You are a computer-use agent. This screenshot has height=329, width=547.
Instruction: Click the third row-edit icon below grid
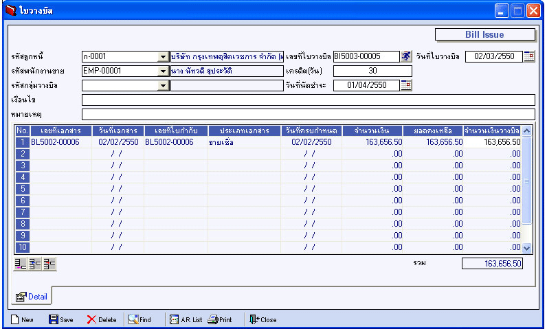(x=49, y=264)
